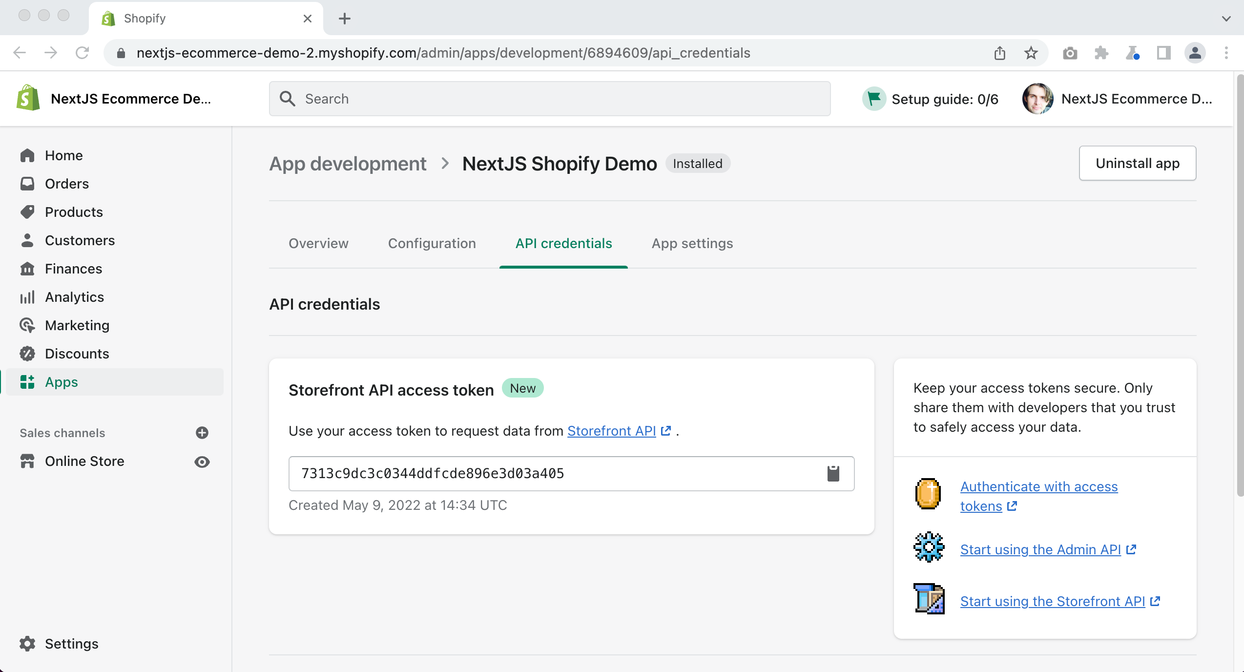This screenshot has width=1244, height=672.
Task: Click the Orders sidebar icon
Action: (x=28, y=183)
